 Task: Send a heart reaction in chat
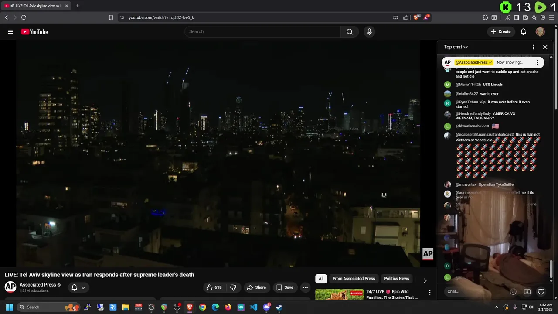click(541, 292)
